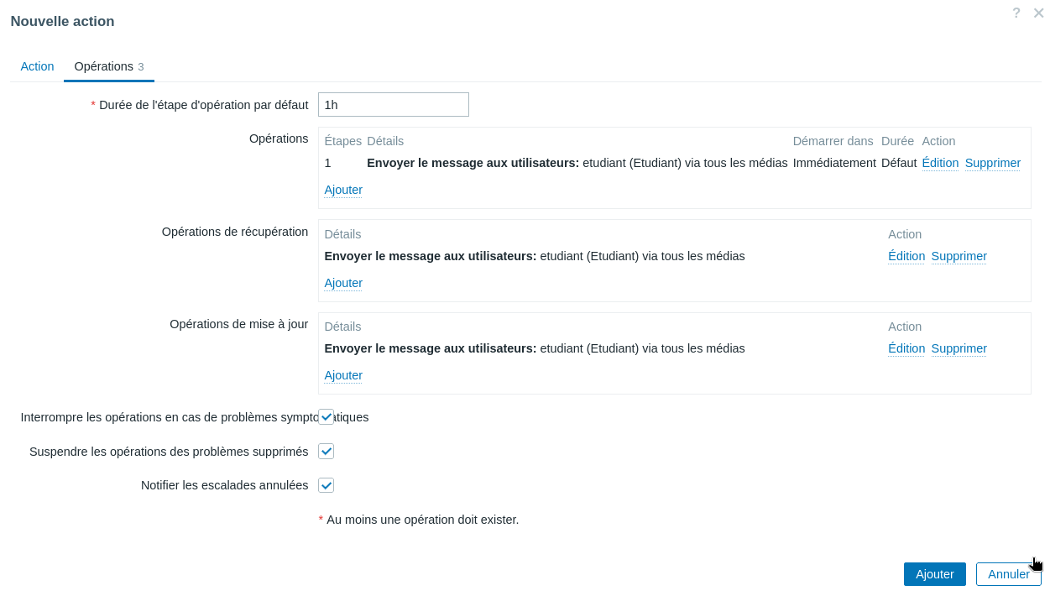
Task: Add a new update operation
Action: (x=343, y=375)
